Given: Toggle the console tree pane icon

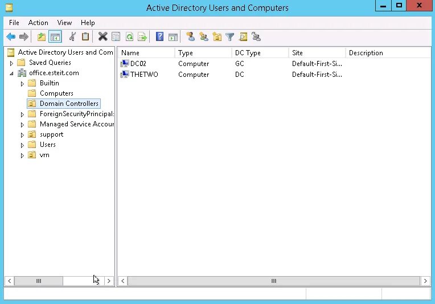Looking at the screenshot, I should (x=55, y=36).
